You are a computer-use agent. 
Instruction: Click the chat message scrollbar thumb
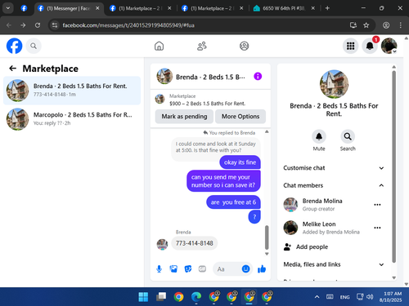point(267,237)
